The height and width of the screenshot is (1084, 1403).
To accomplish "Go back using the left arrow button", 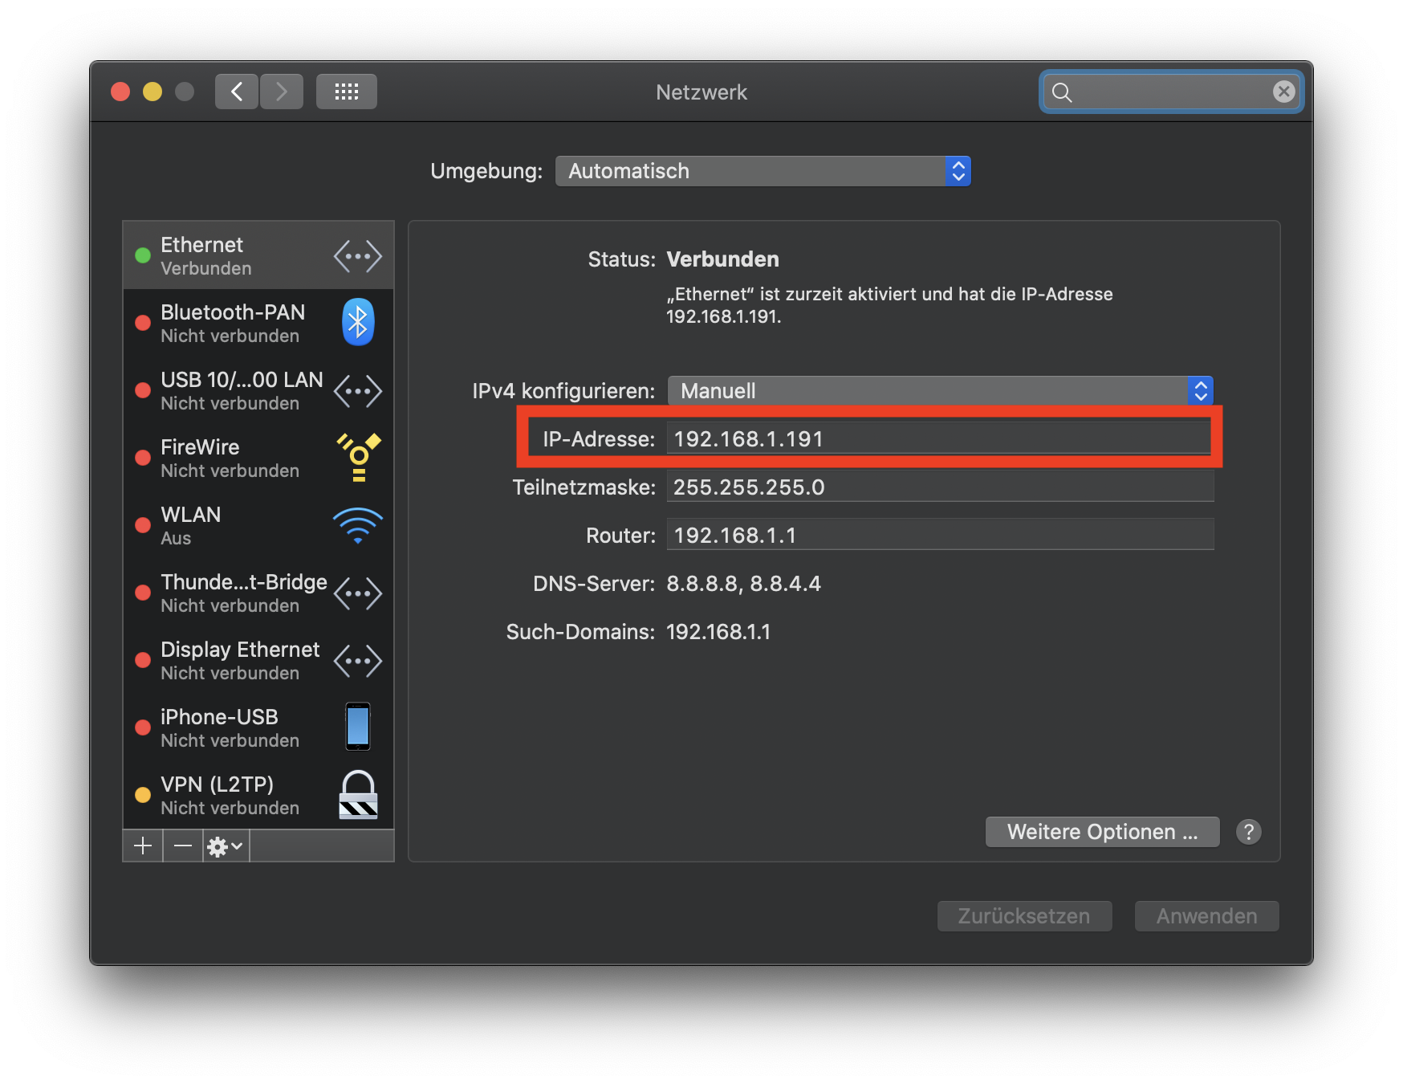I will [x=237, y=92].
